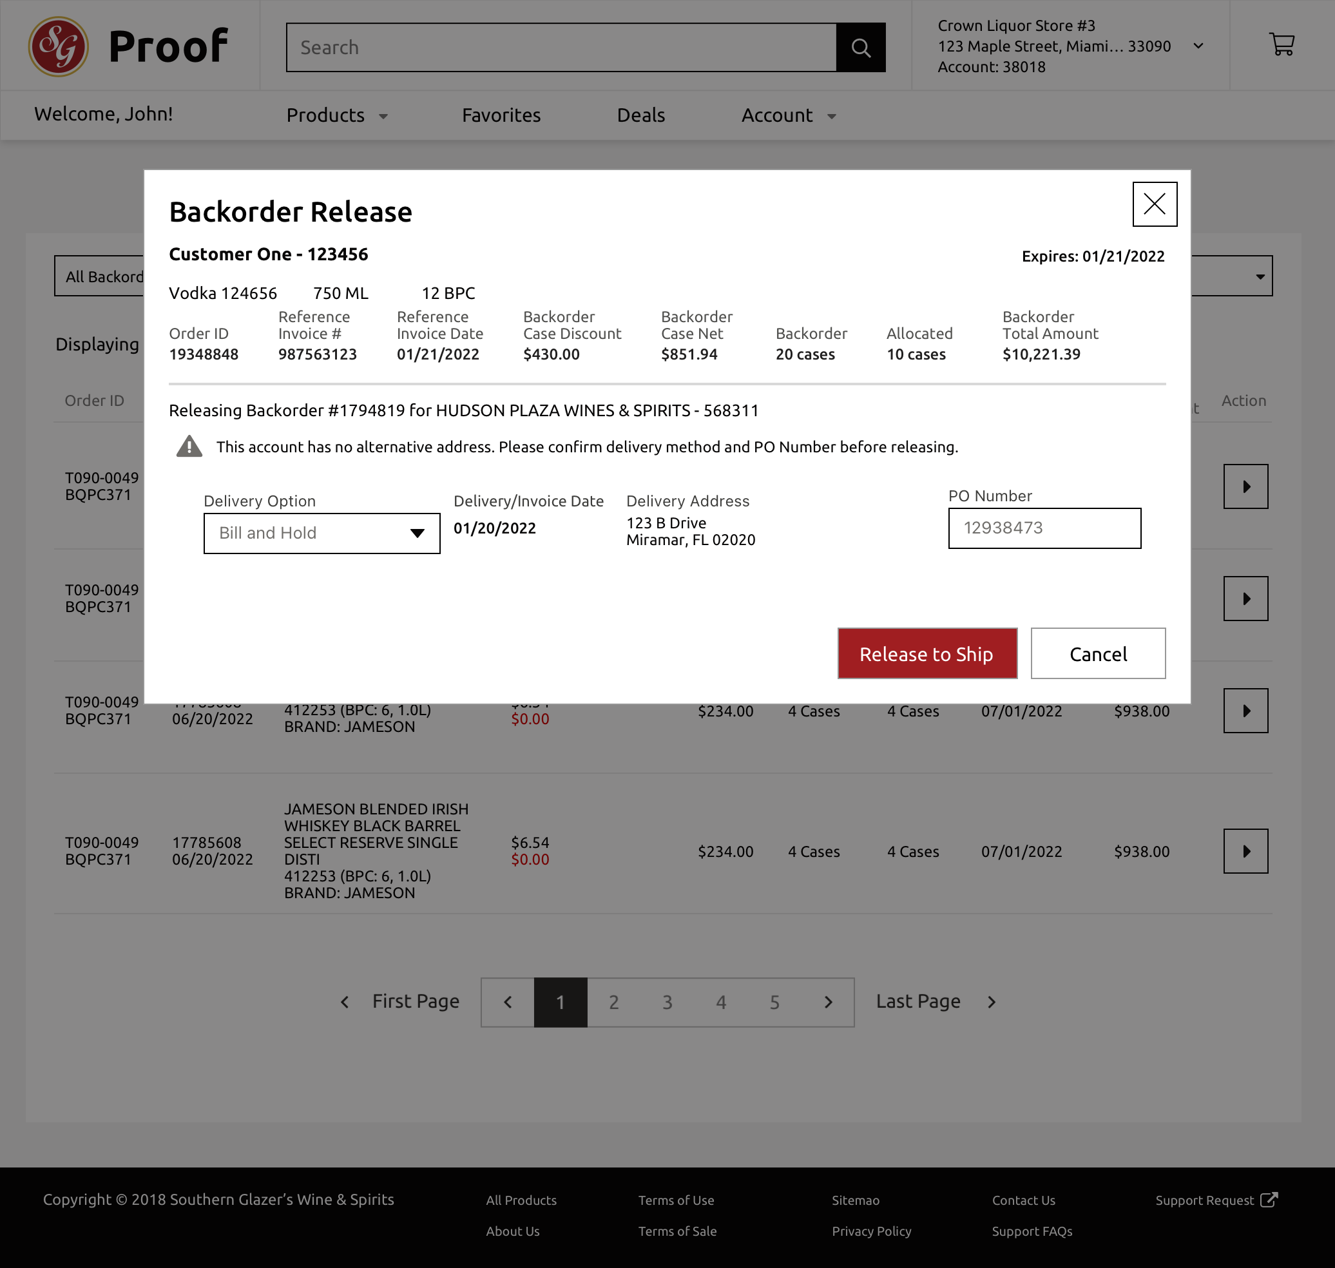Viewport: 1335px width, 1268px height.
Task: Click the Support Request external link icon
Action: [x=1269, y=1199]
